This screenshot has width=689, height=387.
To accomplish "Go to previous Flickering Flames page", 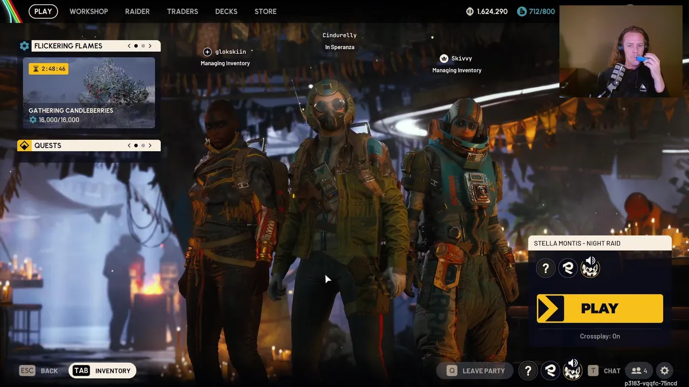I will point(129,46).
